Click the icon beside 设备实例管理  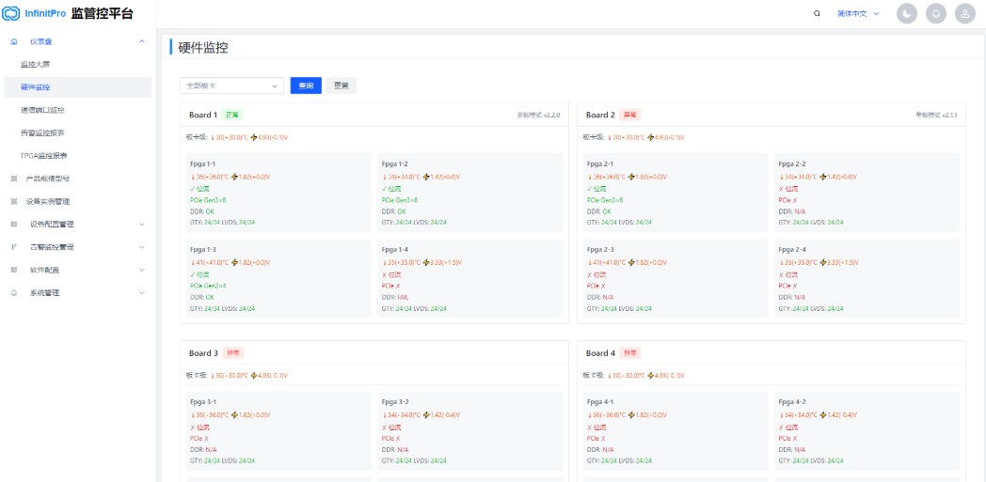pos(14,201)
